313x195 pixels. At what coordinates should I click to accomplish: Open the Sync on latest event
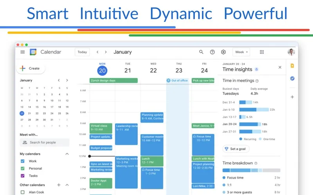(x=101, y=164)
